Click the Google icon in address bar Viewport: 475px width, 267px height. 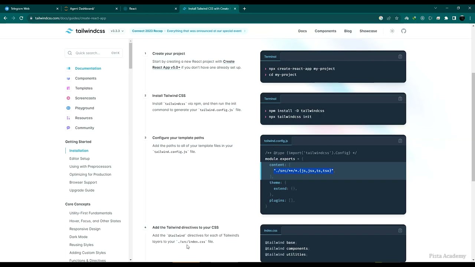381,18
